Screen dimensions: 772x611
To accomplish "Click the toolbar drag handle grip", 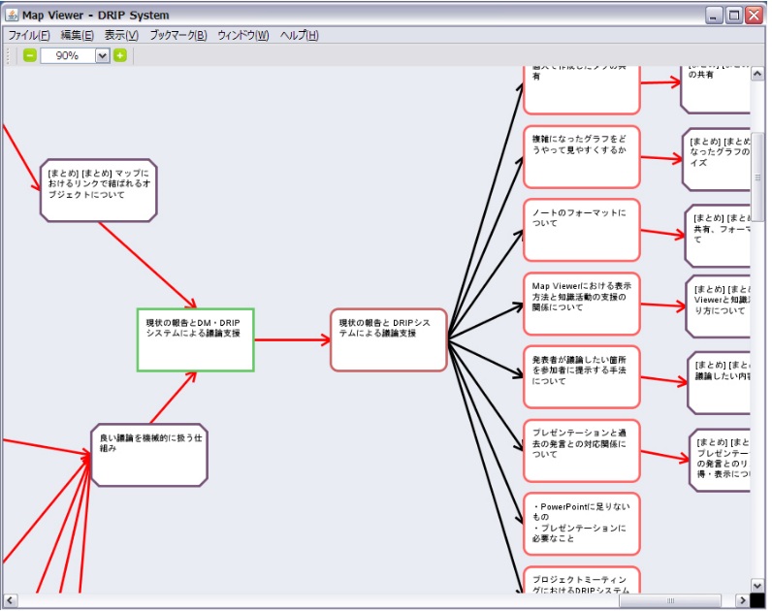I will coord(8,55).
